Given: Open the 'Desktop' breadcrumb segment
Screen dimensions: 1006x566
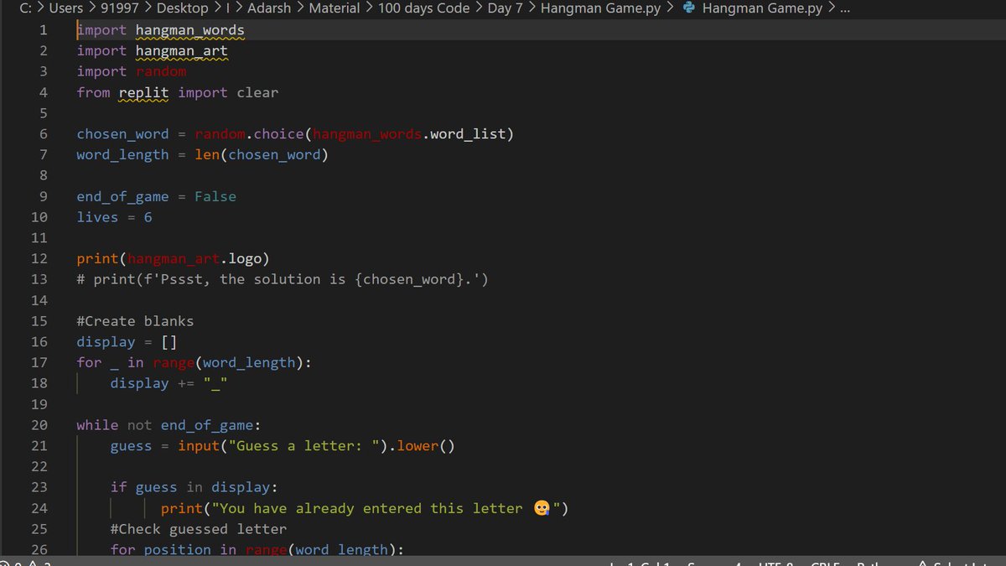Looking at the screenshot, I should pyautogui.click(x=182, y=8).
